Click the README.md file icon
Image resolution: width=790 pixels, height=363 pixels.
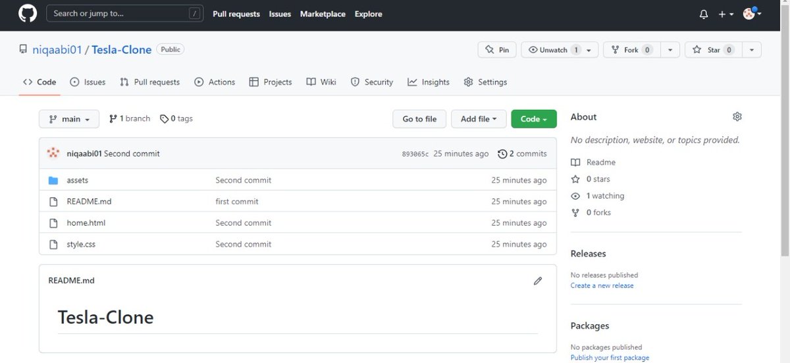click(x=54, y=201)
